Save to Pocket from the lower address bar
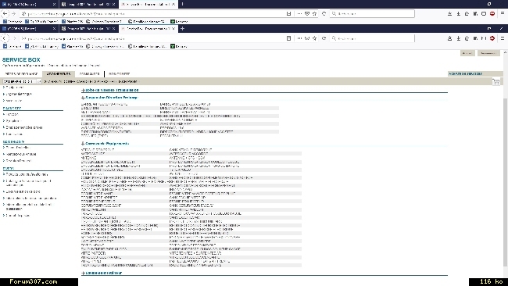This screenshot has width=508, height=286. point(307,38)
